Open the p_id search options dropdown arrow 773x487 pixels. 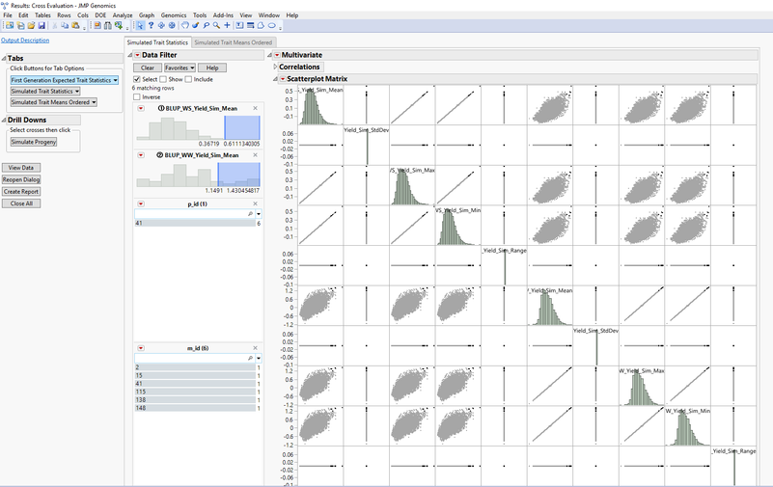coord(259,214)
